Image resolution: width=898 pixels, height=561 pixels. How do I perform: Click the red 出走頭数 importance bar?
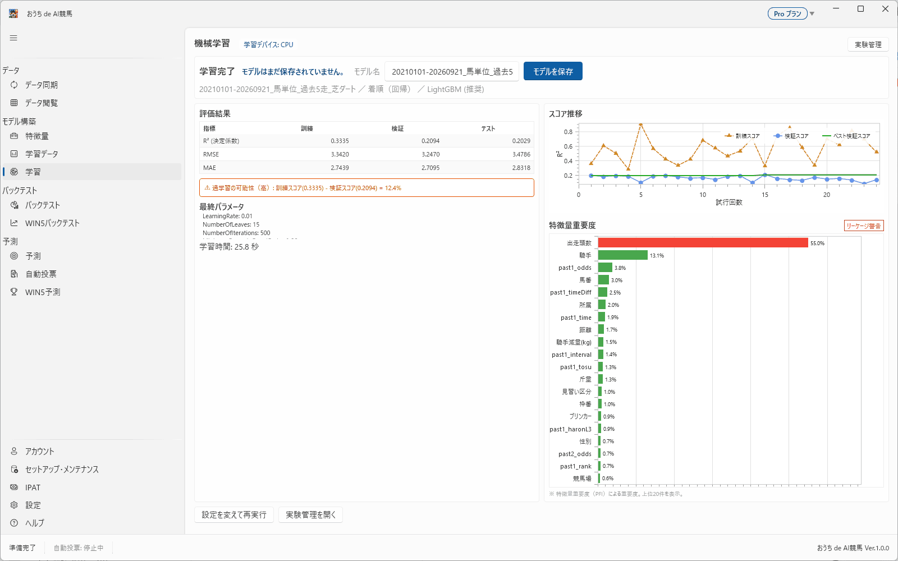coord(703,242)
